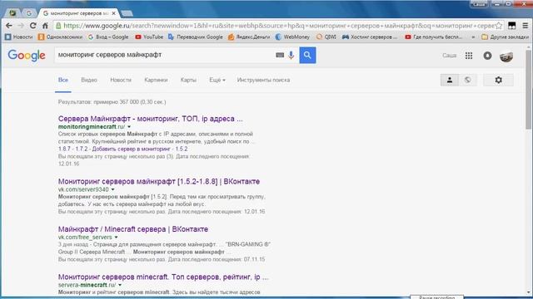This screenshot has height=299, width=533.
Task: Open the WebMoney bookmark
Action: click(292, 37)
